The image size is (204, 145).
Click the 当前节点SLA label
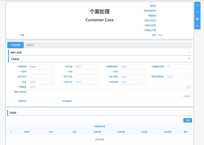tap(150, 20)
